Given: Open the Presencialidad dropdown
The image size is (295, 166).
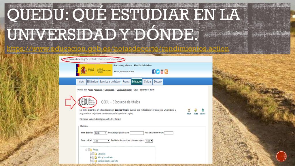Looking at the screenshot, I should pyautogui.click(x=102, y=141).
